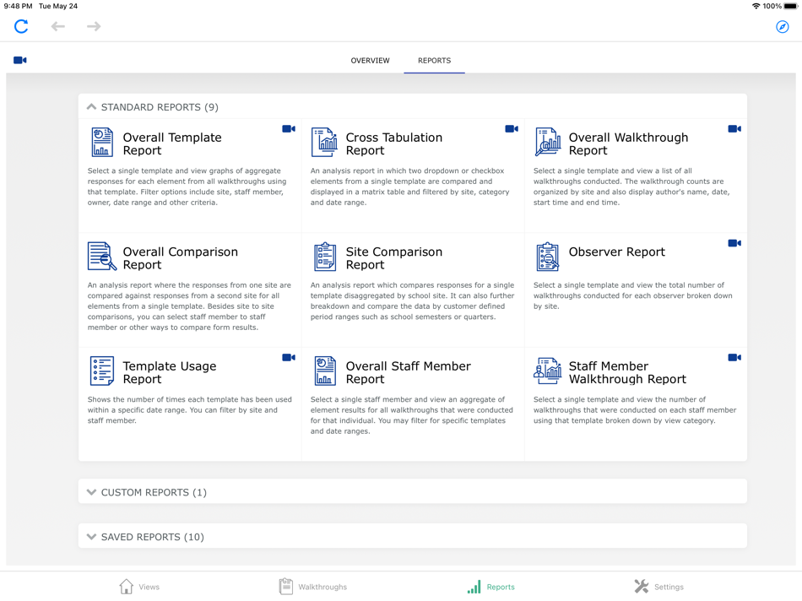Open the Walkthroughs bottom tab label

pyautogui.click(x=322, y=587)
